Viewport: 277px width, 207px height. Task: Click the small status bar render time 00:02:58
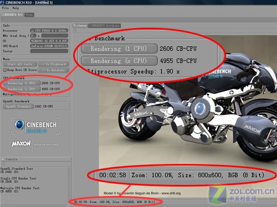pyautogui.click(x=80, y=202)
